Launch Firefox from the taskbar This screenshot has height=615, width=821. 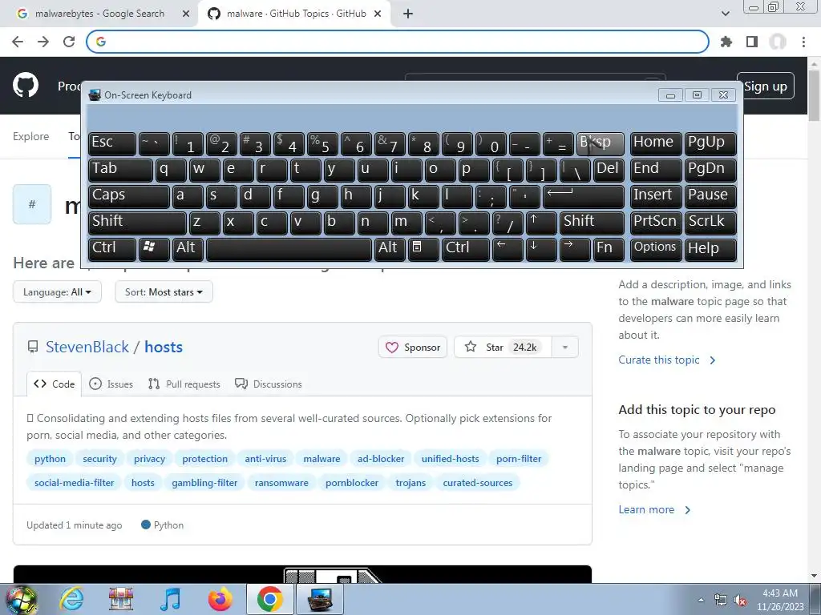(x=220, y=599)
